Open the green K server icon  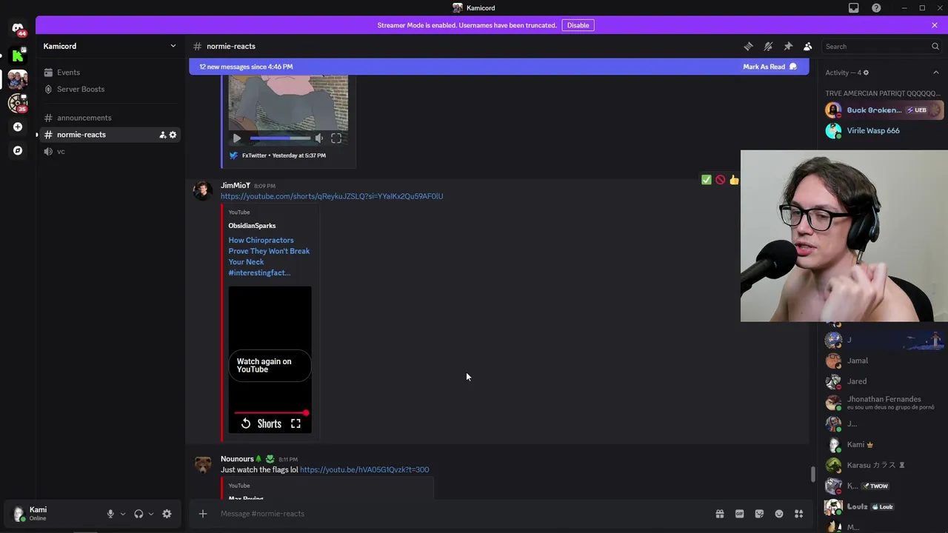coord(18,56)
